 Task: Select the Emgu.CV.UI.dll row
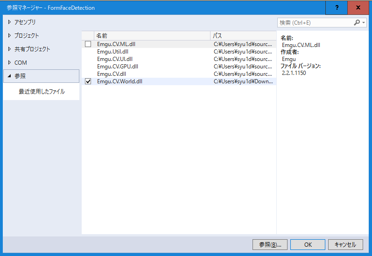click(179, 59)
